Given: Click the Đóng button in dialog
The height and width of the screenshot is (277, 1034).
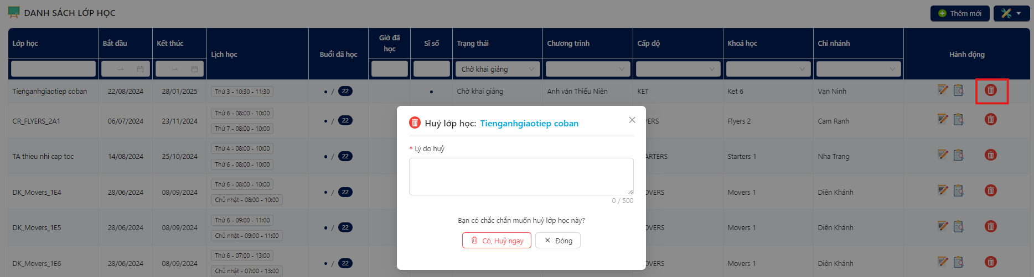Looking at the screenshot, I should [558, 241].
